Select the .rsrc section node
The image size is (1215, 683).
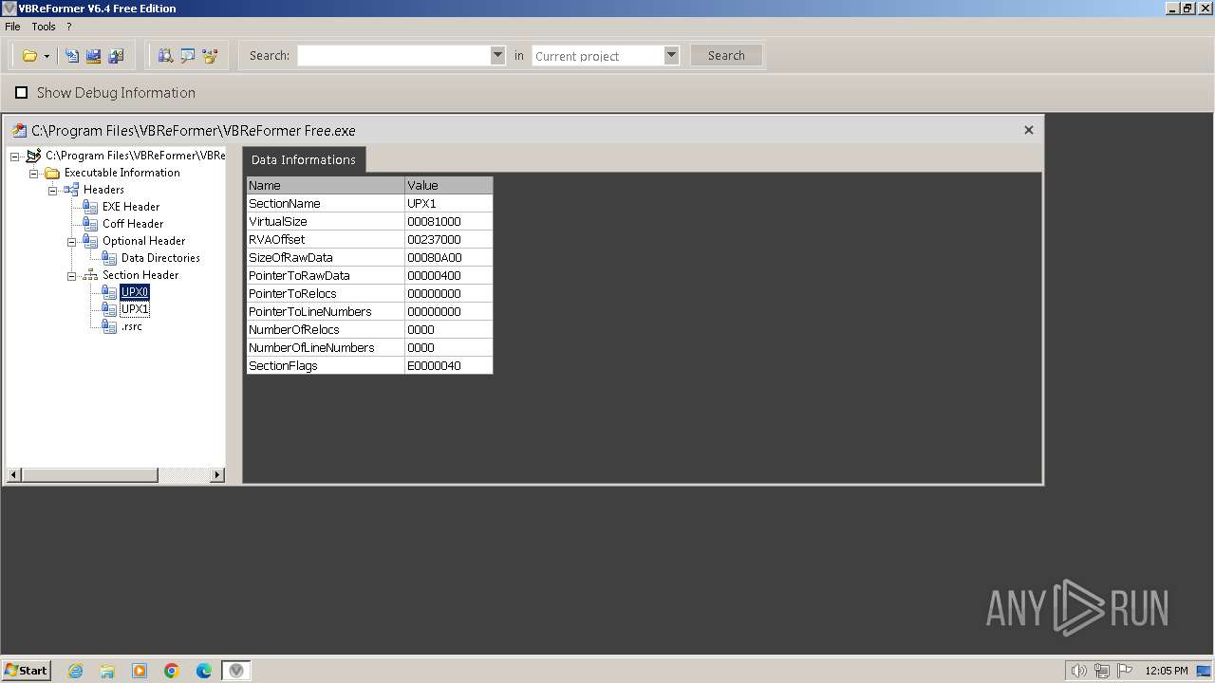point(132,326)
